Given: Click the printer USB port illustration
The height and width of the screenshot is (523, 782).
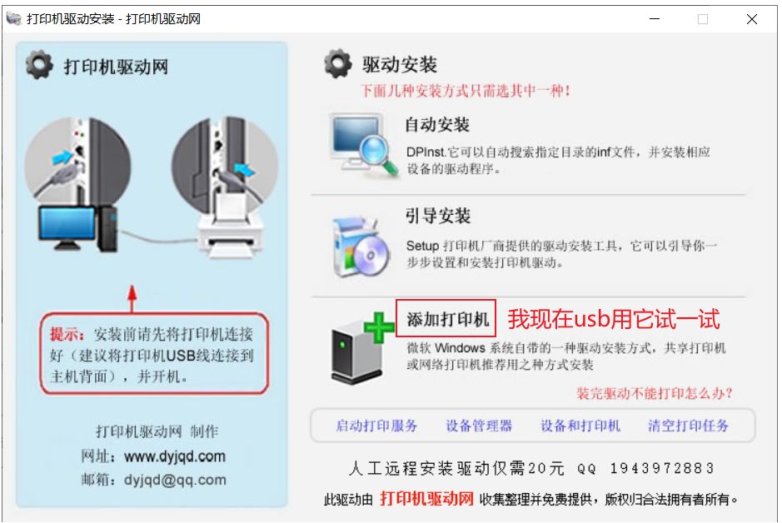Looking at the screenshot, I should pyautogui.click(x=225, y=187).
